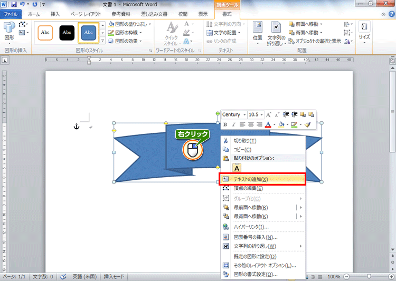This screenshot has height=281, width=396.
Task: Click the Save icon in quick access toolbar
Action: coord(14,4)
